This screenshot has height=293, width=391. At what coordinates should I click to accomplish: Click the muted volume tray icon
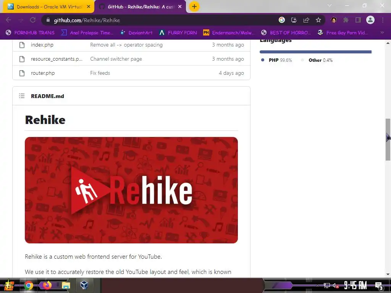336,285
